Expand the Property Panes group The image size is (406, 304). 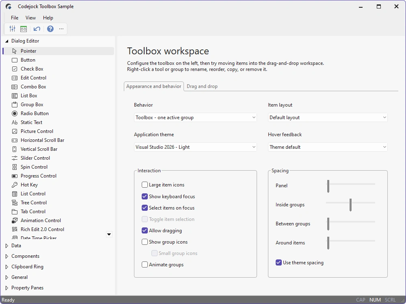(7, 288)
